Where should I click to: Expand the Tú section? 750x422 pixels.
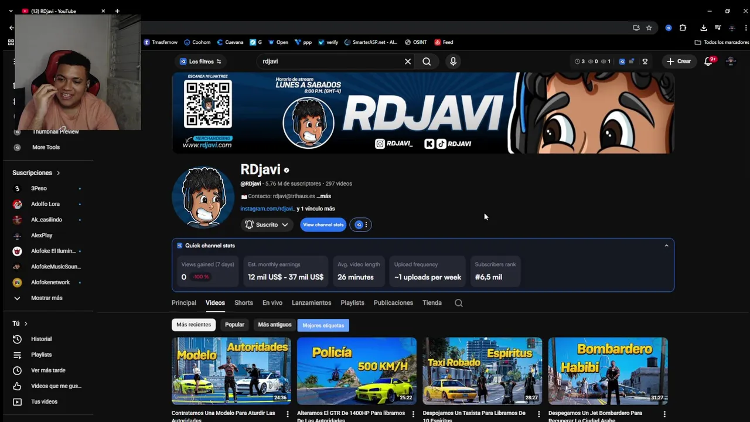20,324
